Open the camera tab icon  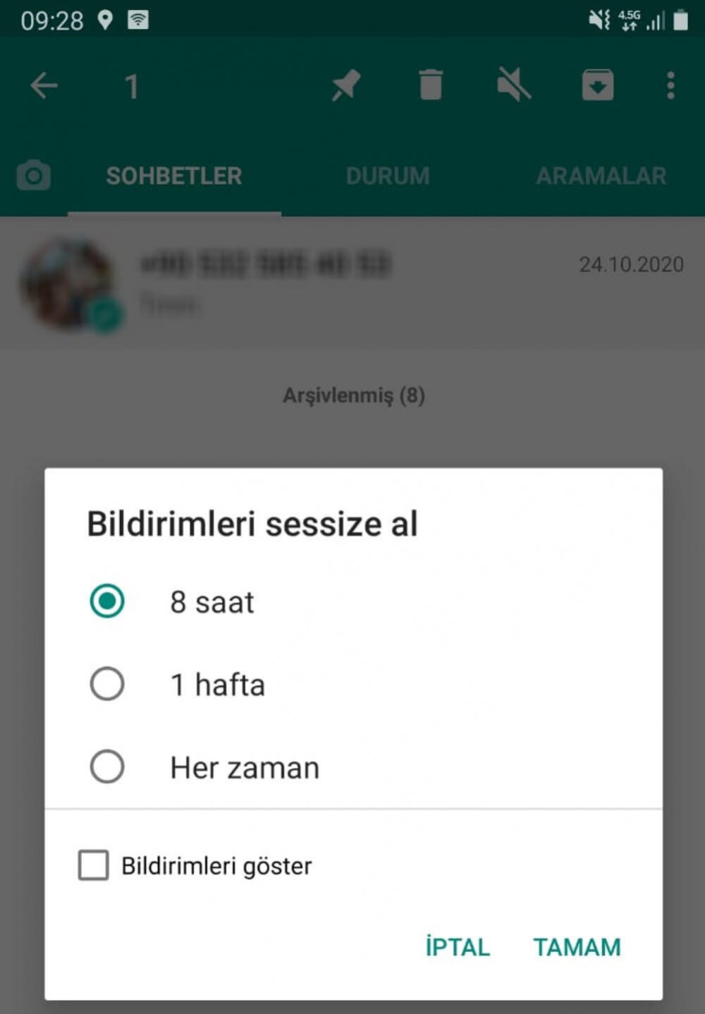(34, 175)
